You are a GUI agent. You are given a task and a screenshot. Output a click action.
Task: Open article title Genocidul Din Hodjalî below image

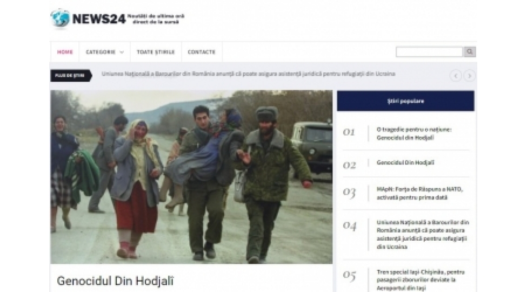pos(115,281)
